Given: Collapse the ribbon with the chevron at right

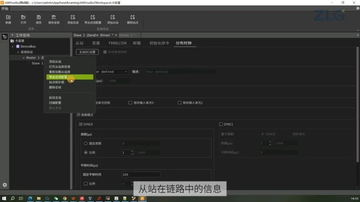Looking at the screenshot, I should 358,30.
